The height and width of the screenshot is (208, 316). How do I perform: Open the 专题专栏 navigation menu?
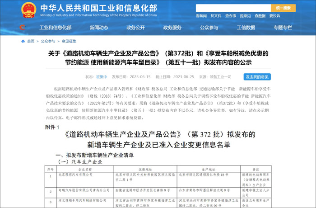tap(283, 28)
